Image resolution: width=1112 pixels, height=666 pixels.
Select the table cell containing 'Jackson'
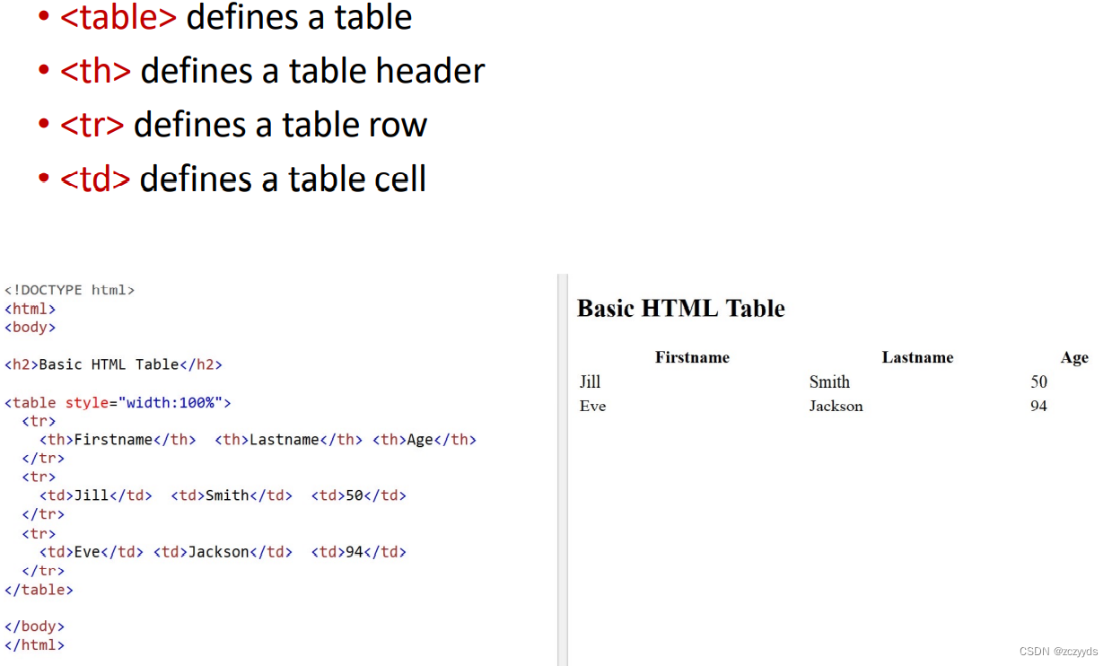(x=836, y=406)
